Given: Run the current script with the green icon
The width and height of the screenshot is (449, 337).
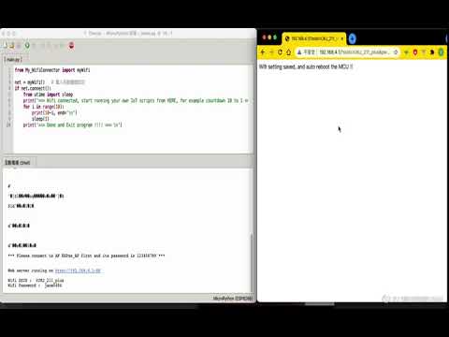Looking at the screenshot, I should point(27,46).
